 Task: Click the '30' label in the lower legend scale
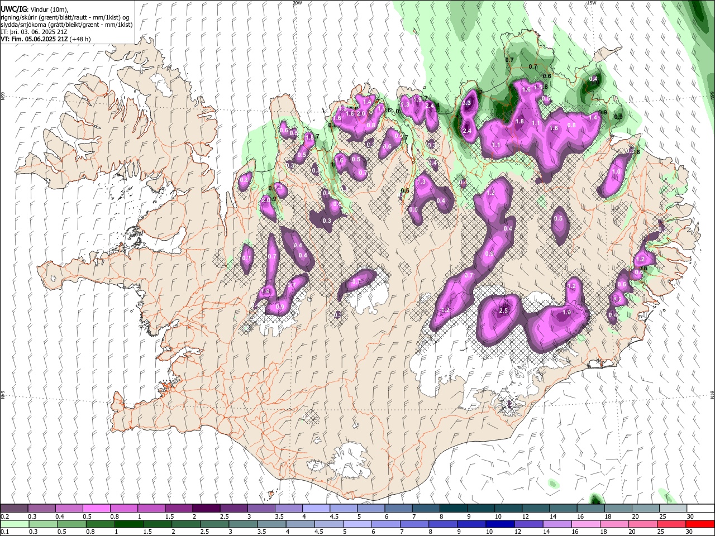point(690,532)
